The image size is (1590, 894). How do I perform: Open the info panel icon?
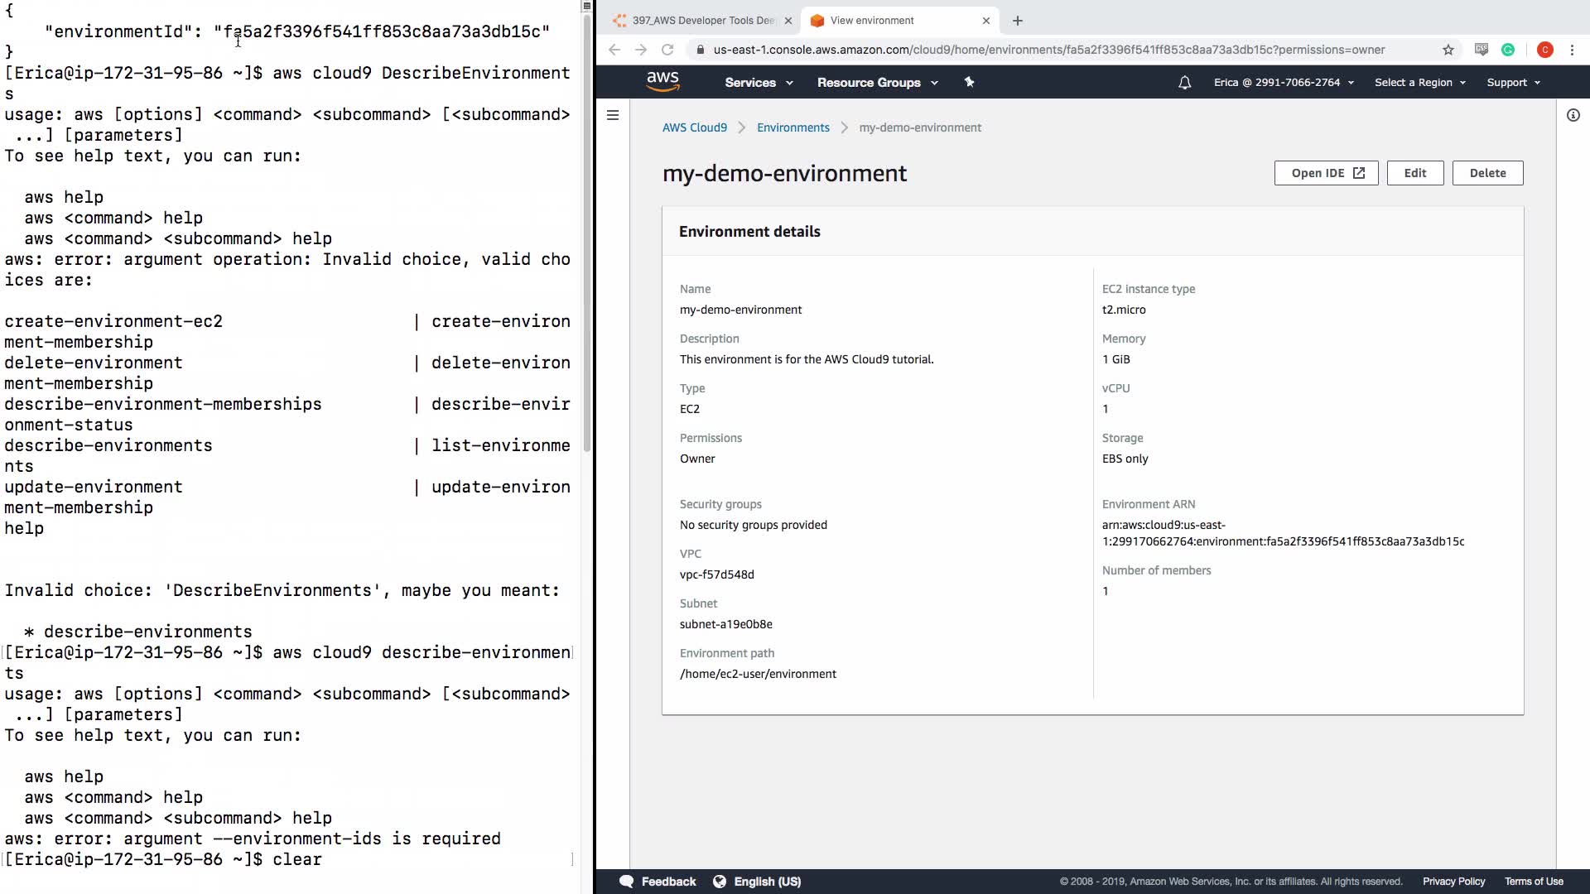pos(1573,115)
